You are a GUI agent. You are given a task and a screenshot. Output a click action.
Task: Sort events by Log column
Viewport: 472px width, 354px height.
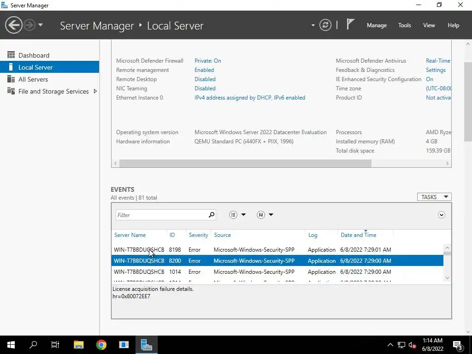pyautogui.click(x=313, y=235)
